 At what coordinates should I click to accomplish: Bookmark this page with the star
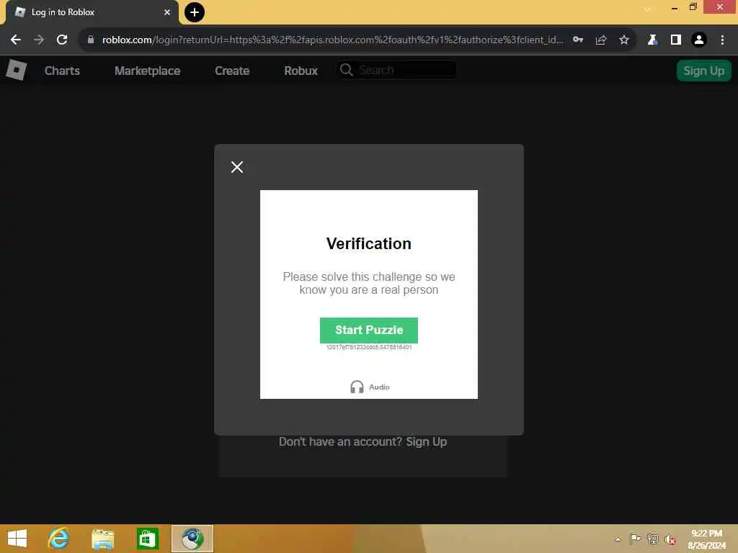[x=624, y=40]
